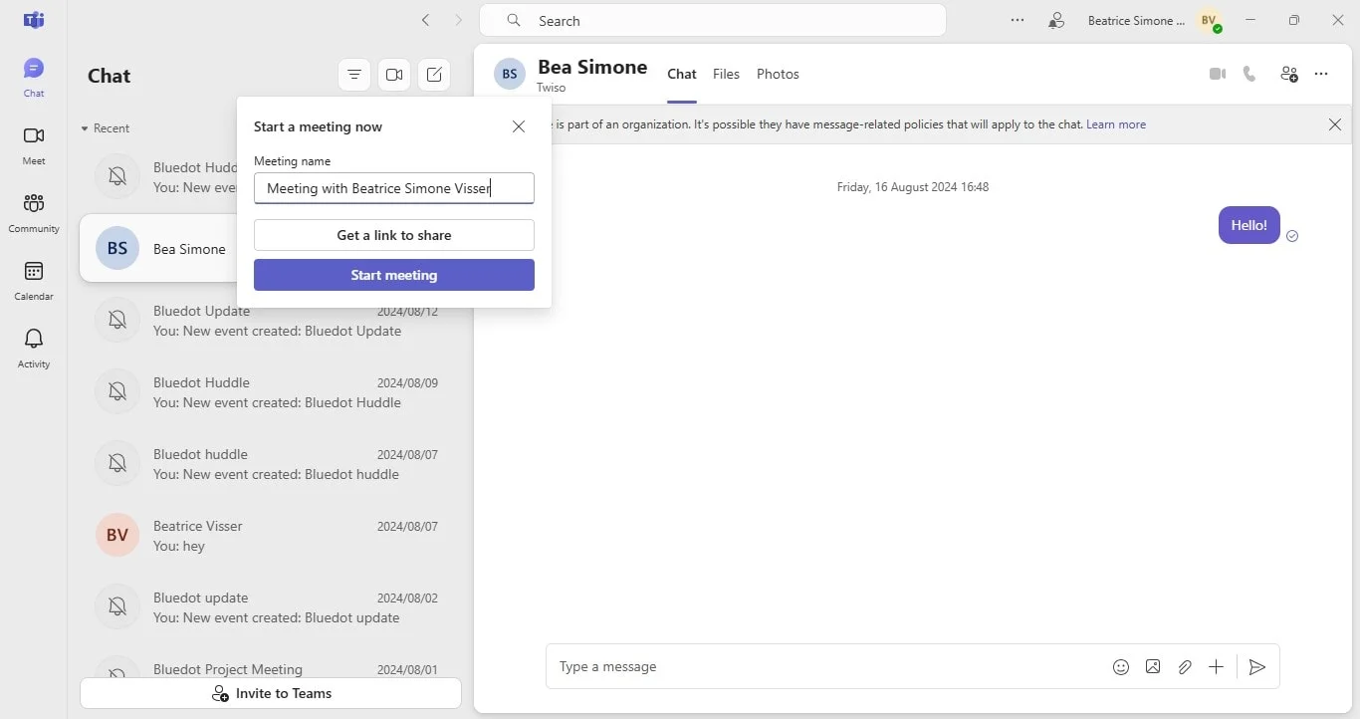This screenshot has width=1360, height=719.
Task: Open the Activity notifications bell
Action: coord(34,349)
